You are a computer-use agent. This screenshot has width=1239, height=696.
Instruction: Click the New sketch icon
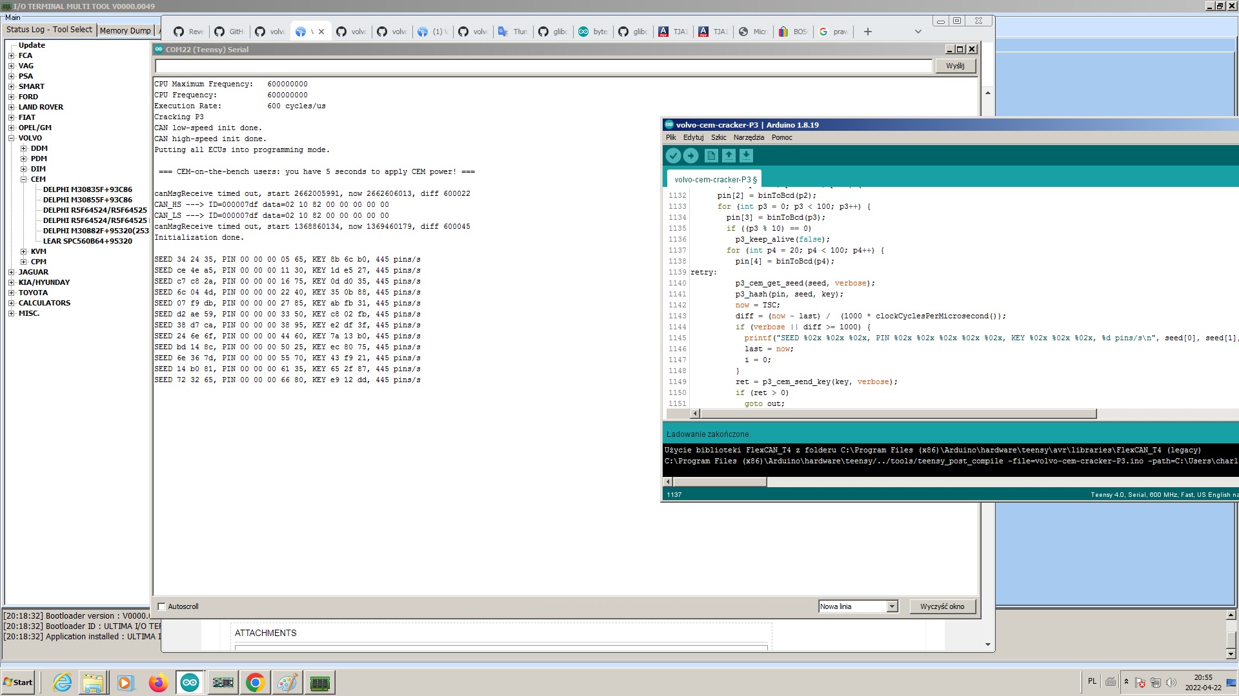click(x=711, y=156)
